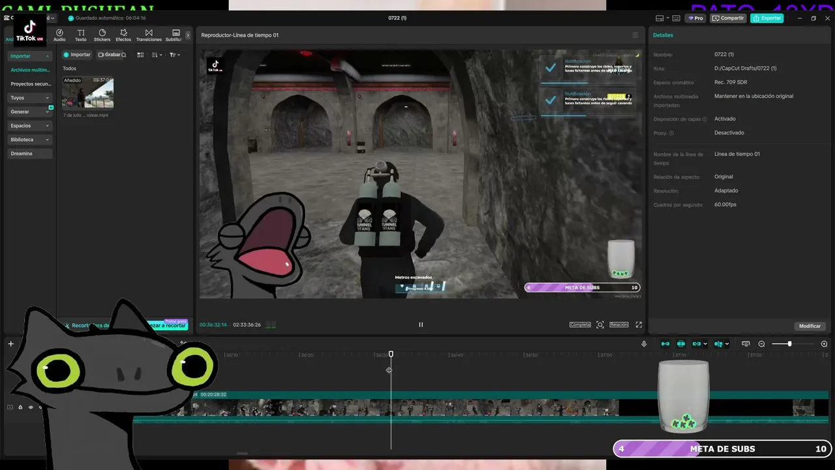
Task: Click the track cover icon
Action: coord(10,407)
